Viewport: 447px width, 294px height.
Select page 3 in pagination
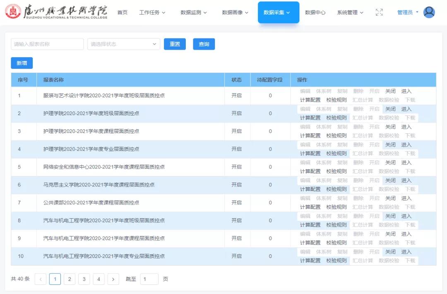[84, 279]
